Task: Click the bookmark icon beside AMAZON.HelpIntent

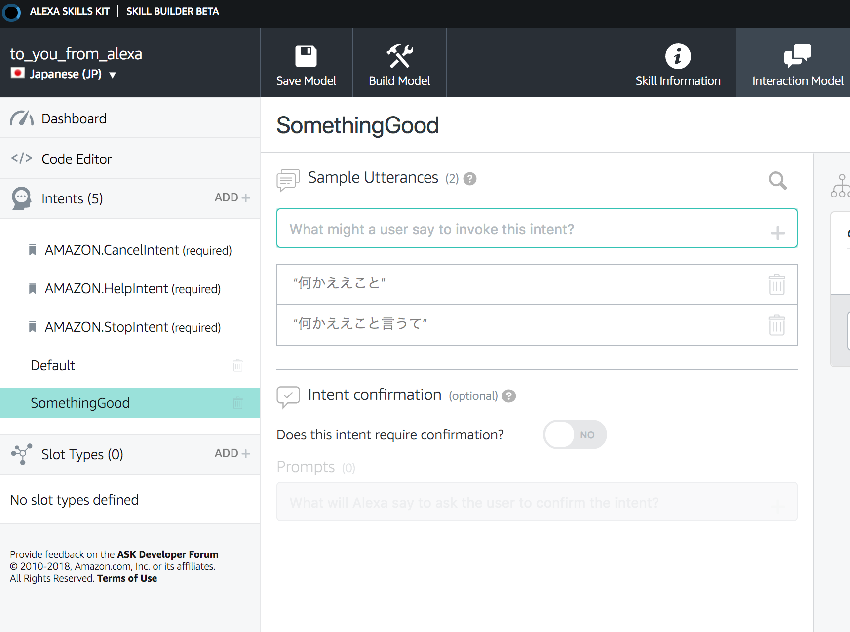Action: [33, 288]
